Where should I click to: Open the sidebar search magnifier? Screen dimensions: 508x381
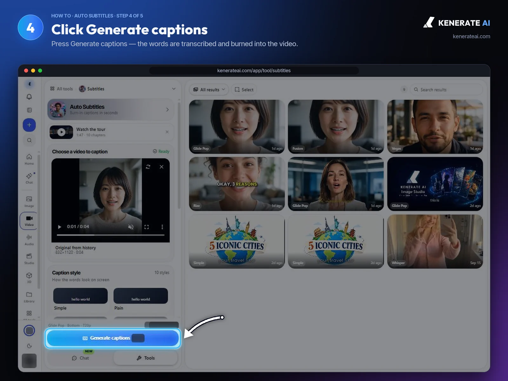[29, 140]
